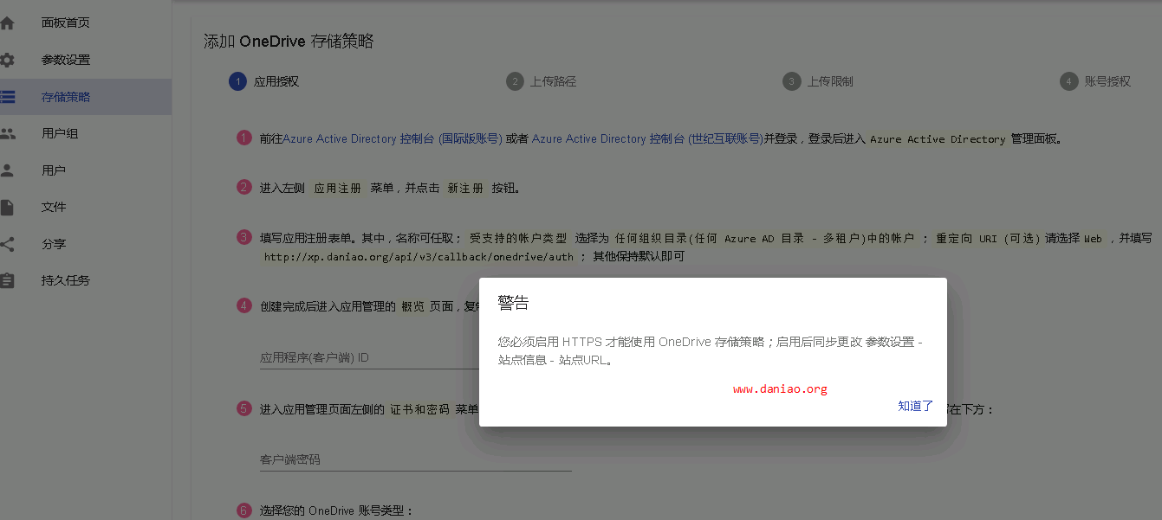
Task: Select step 3 上传限制 in the stepper
Action: [818, 81]
